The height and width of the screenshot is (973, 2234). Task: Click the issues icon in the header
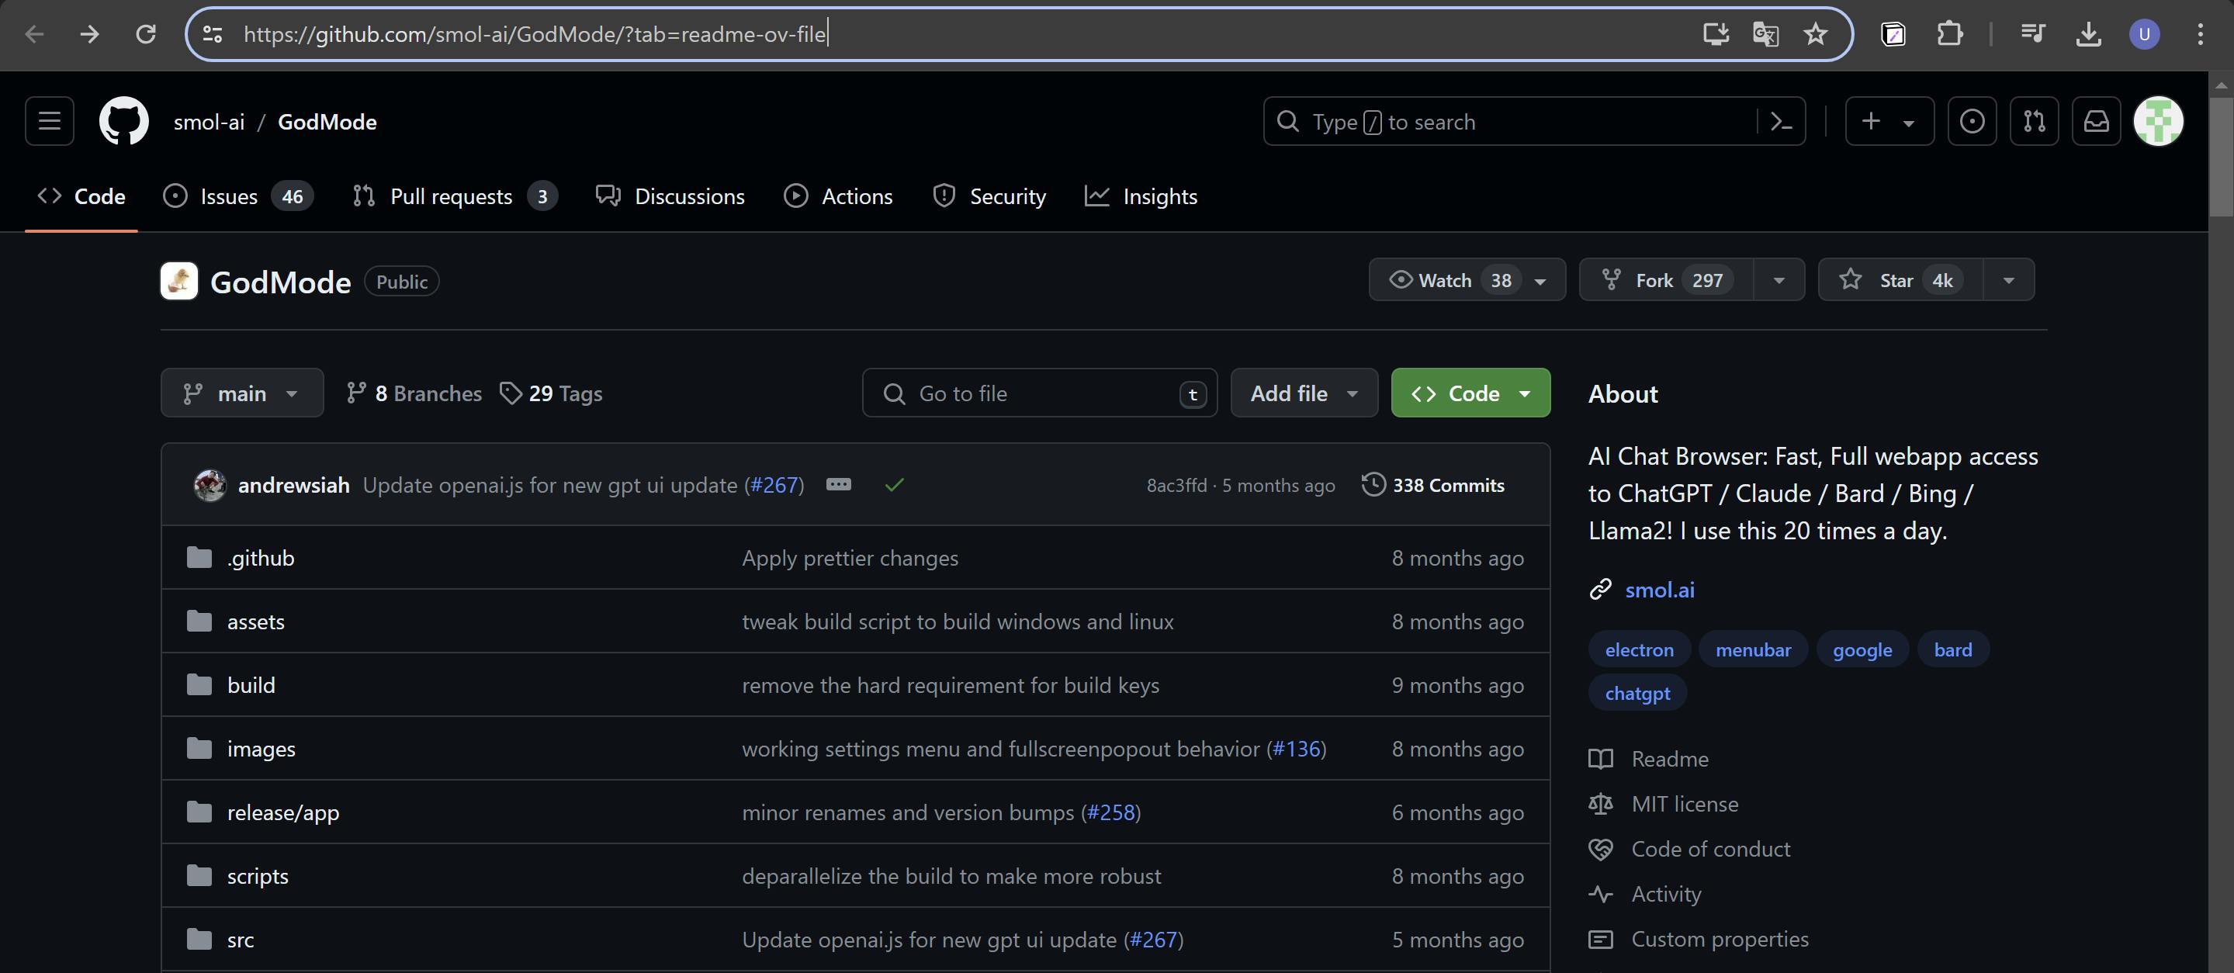(1971, 121)
